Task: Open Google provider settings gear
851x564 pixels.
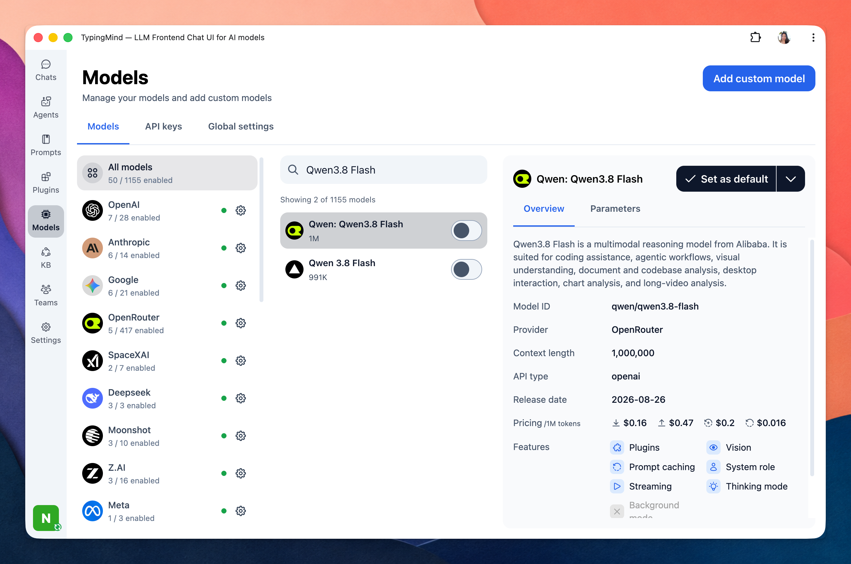Action: [240, 286]
